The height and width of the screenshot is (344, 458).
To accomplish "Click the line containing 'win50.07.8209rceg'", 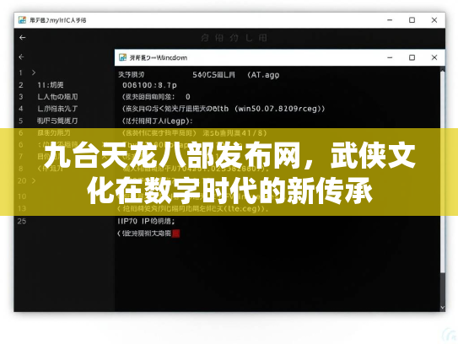I will (224, 109).
